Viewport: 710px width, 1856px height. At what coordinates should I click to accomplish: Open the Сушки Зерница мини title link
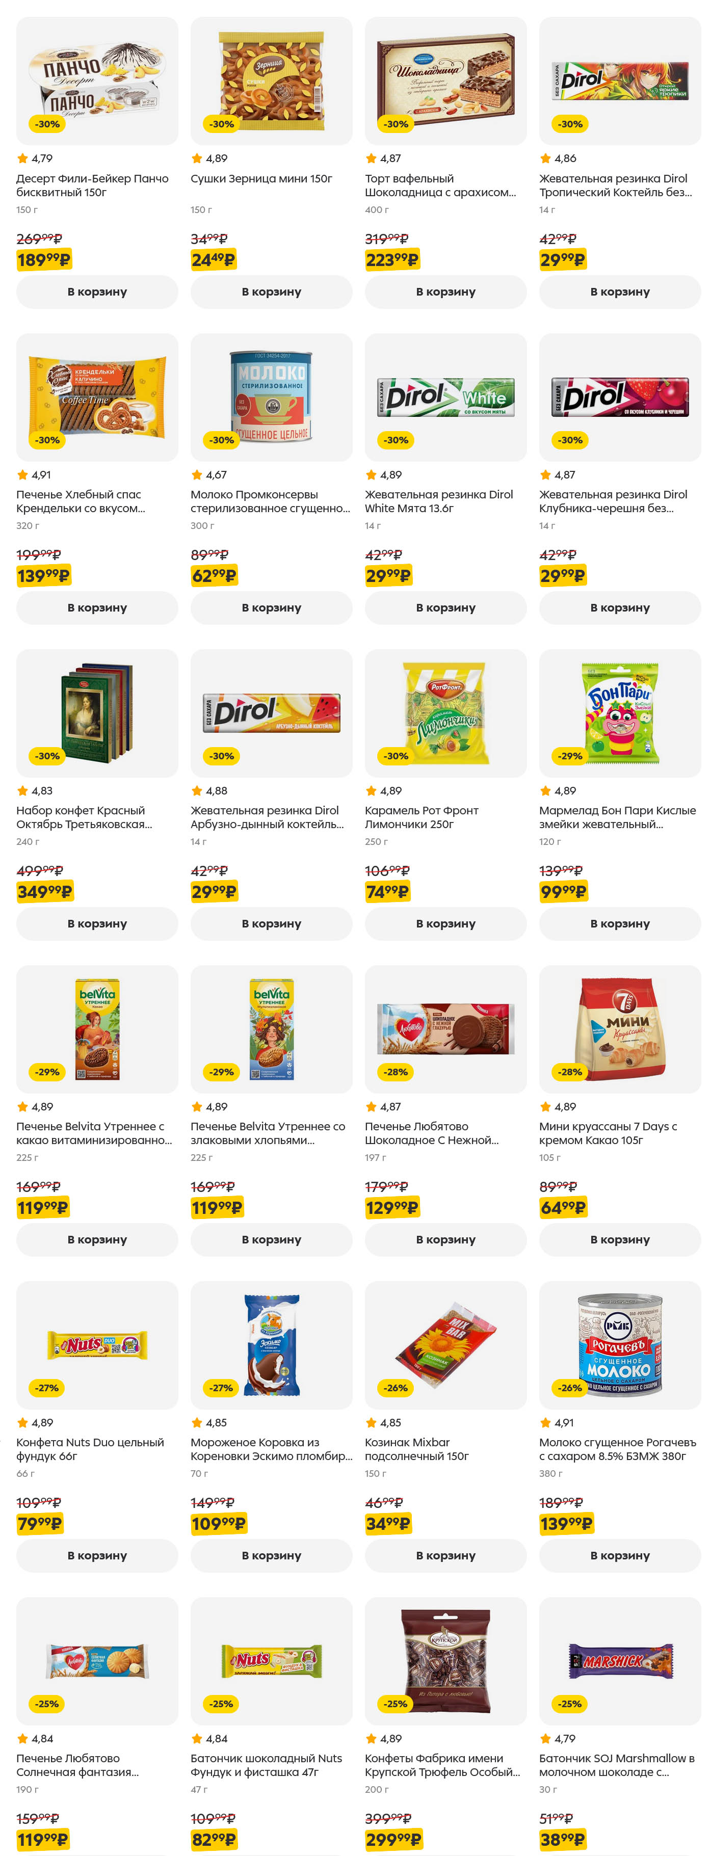click(x=261, y=179)
